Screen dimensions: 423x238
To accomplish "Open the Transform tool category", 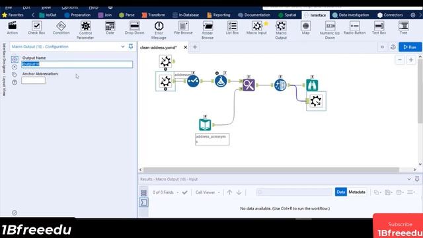I will [153, 15].
